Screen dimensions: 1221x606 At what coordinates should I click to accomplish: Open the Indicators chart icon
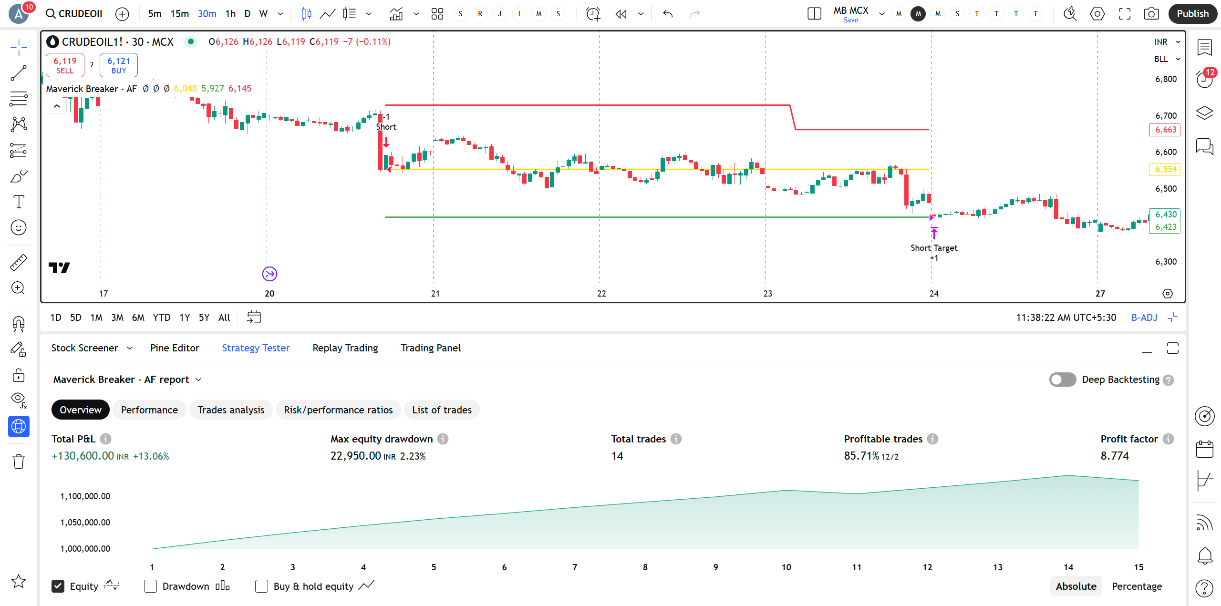coord(396,14)
